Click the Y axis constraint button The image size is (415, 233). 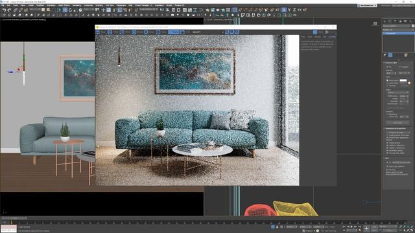click(x=290, y=10)
